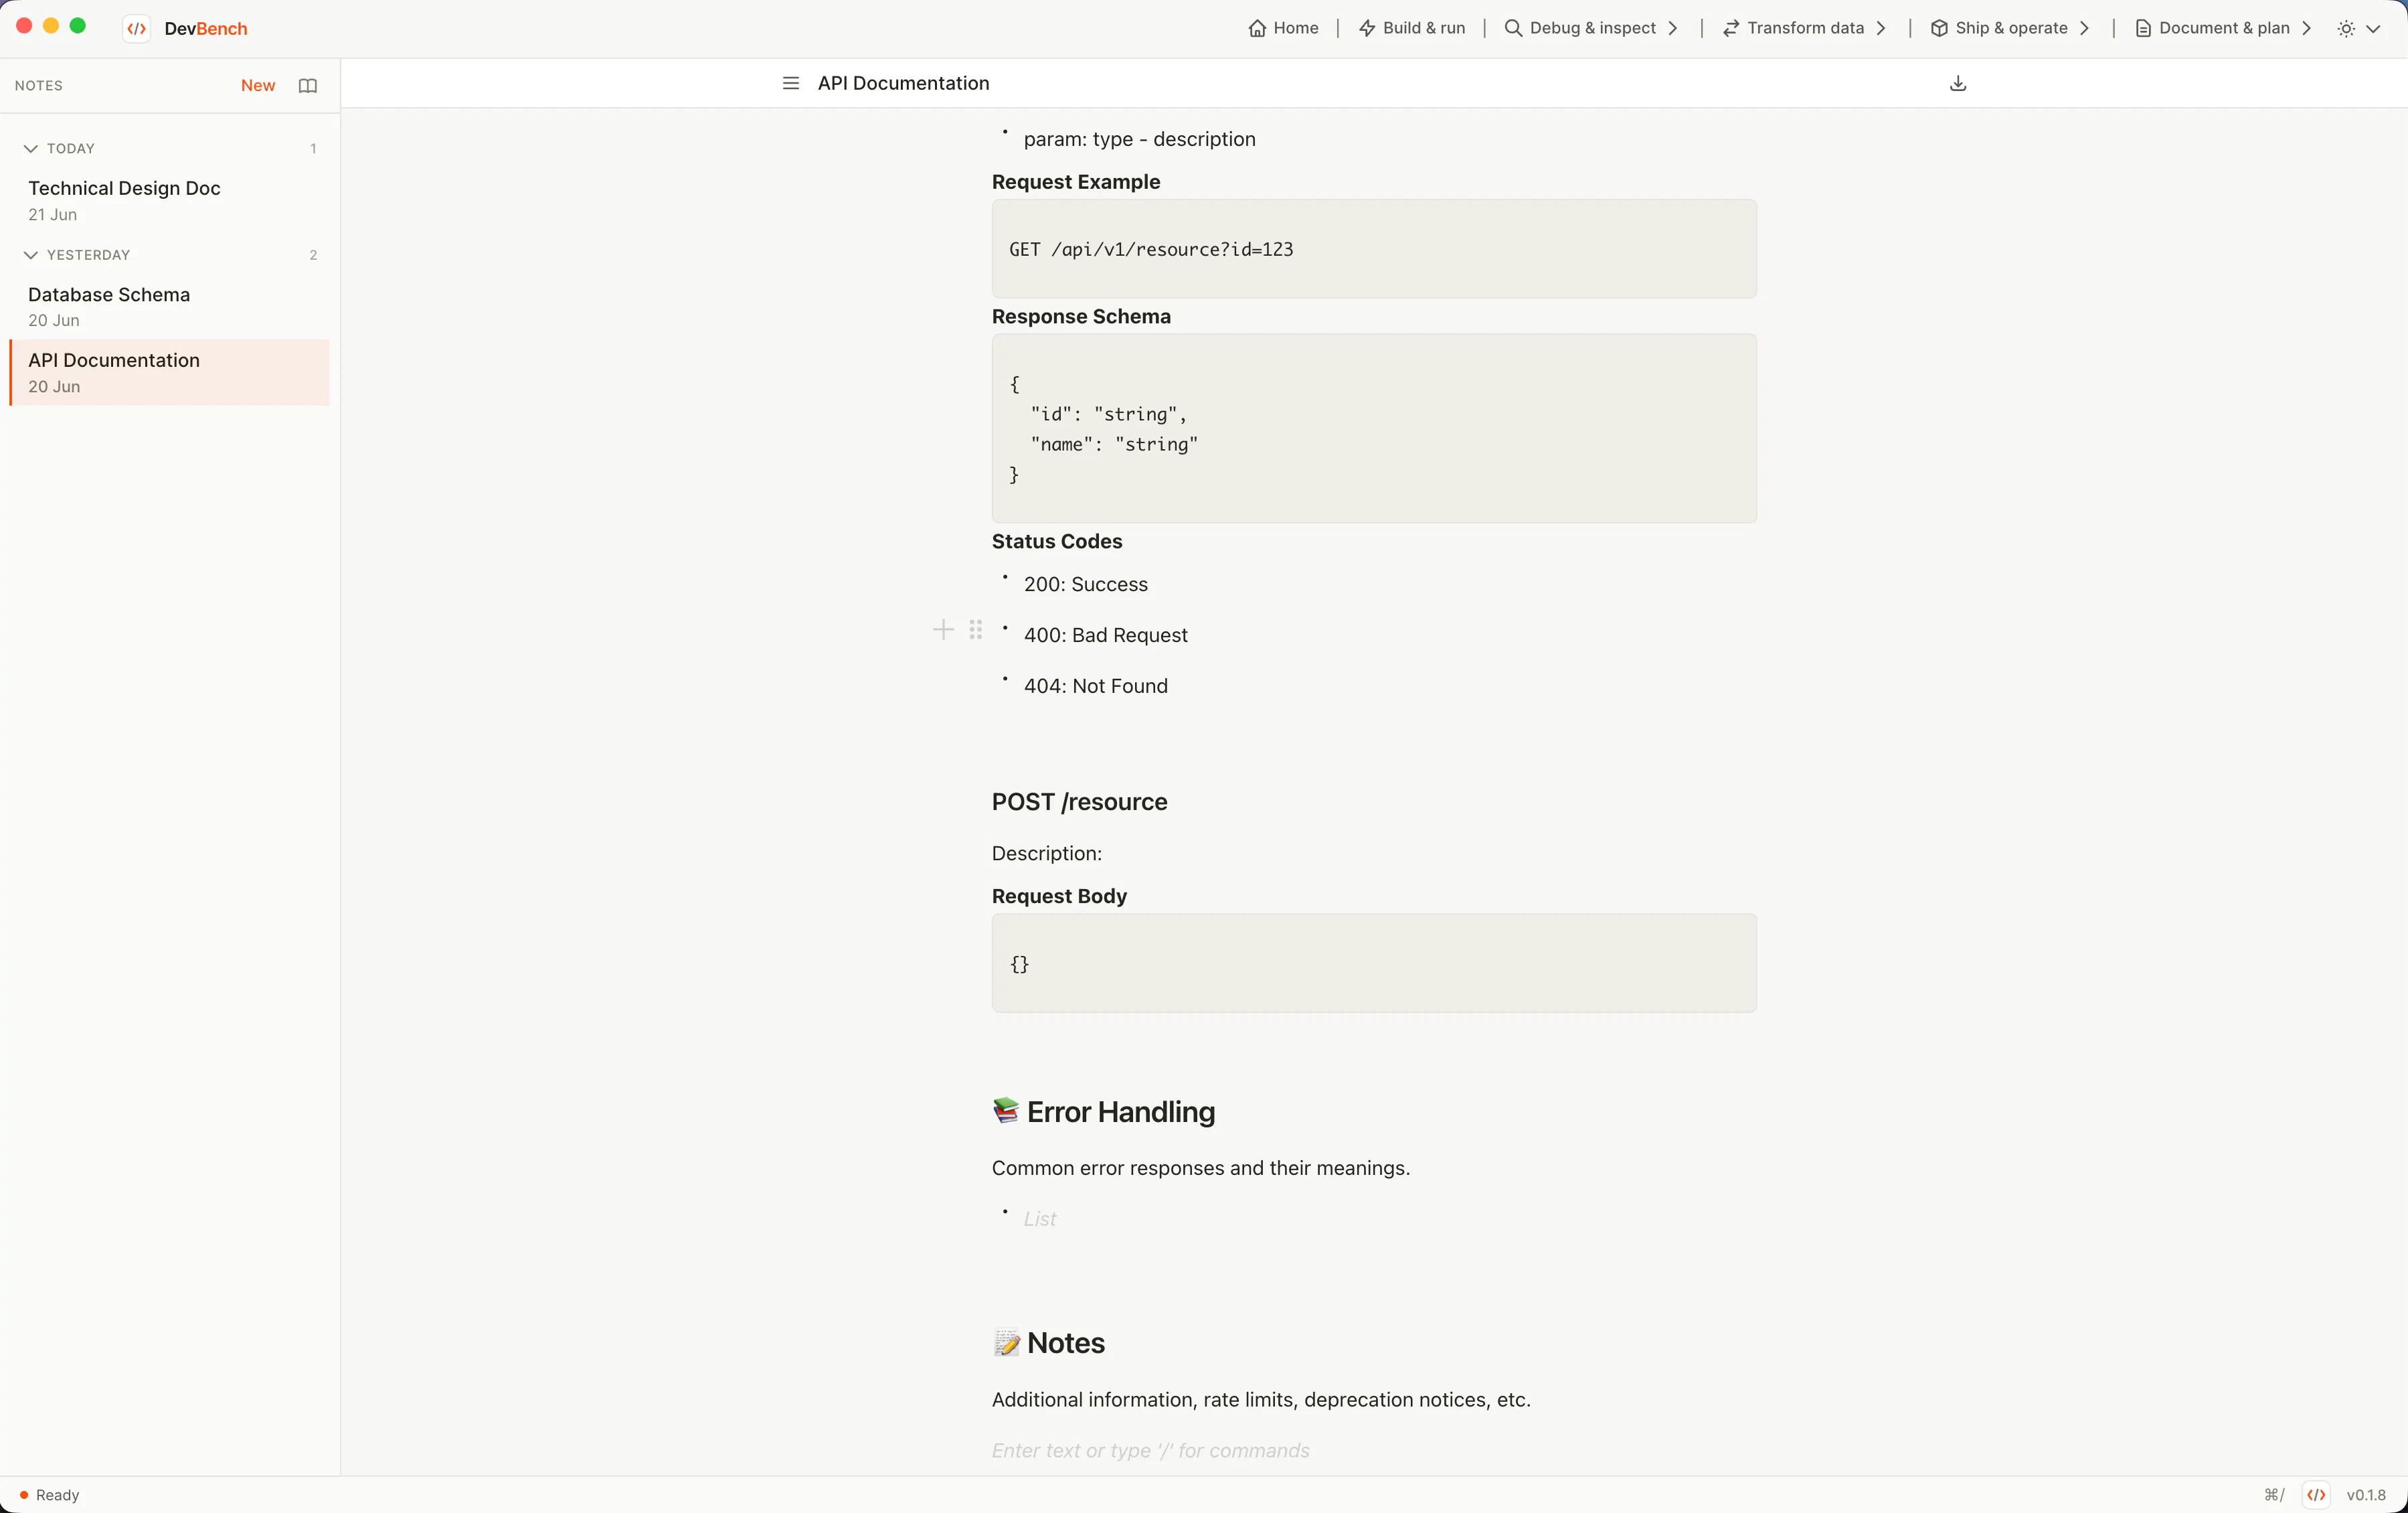Open Build & run menu
The image size is (2408, 1513).
coord(1411,28)
